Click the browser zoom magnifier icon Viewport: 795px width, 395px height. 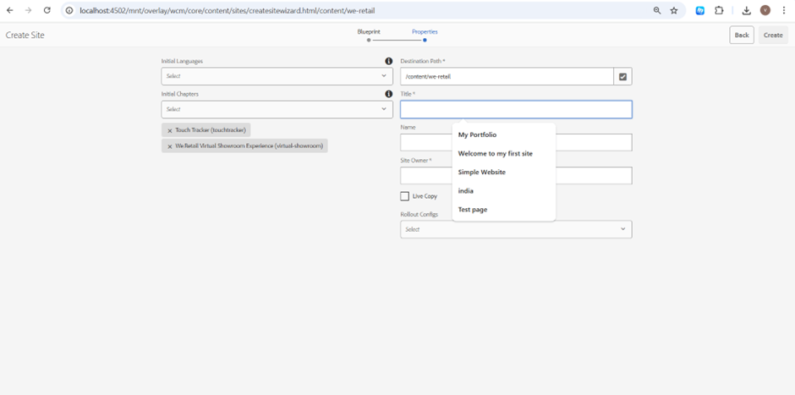pyautogui.click(x=657, y=10)
